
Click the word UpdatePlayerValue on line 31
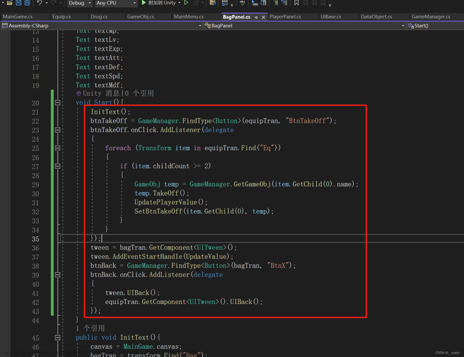pos(166,202)
